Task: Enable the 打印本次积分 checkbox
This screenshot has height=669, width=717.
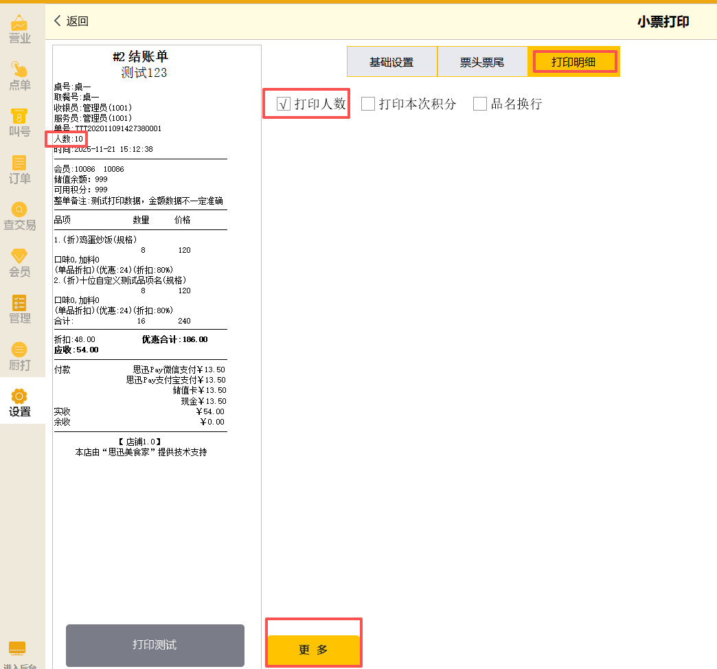Action: (368, 104)
